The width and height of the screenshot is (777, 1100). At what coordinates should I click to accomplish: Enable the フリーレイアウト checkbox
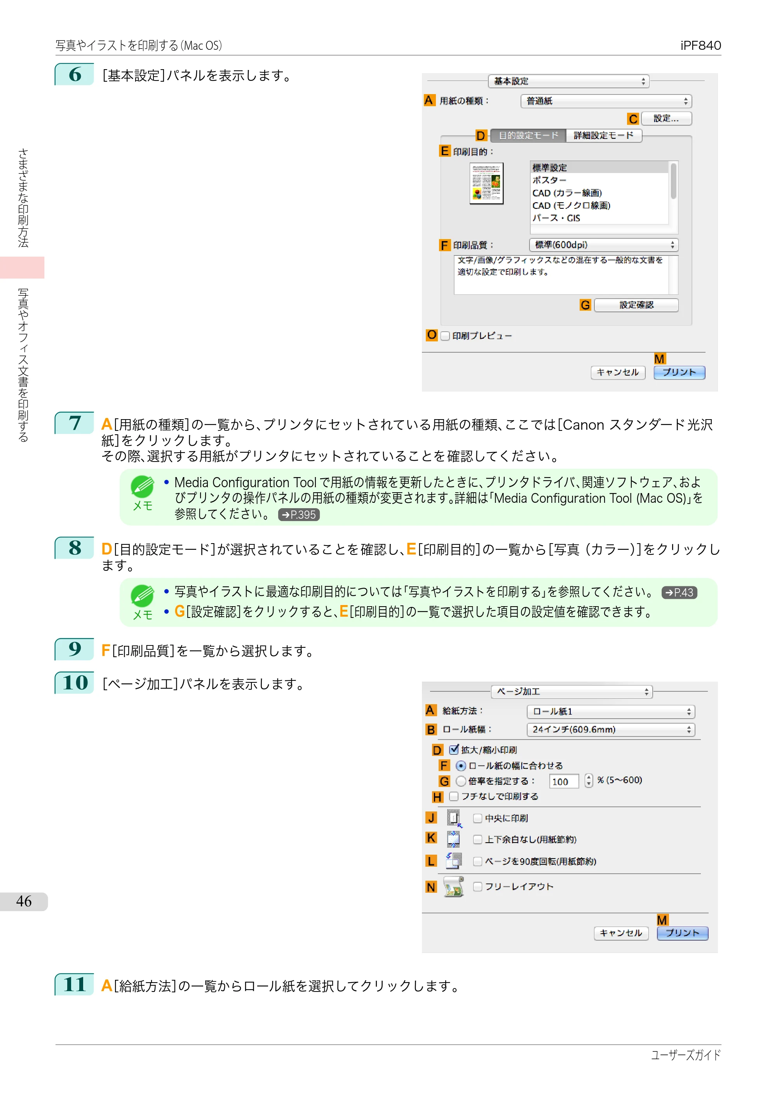(477, 887)
